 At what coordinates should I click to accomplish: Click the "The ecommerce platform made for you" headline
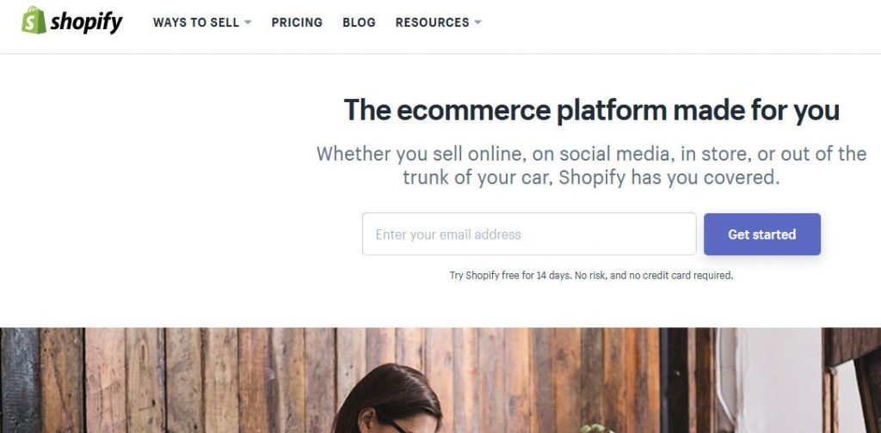click(x=591, y=110)
